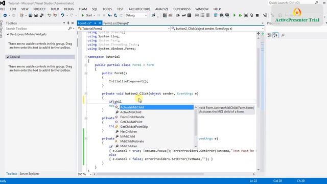The image size is (327, 184).
Task: Click the grey Stop icon beside Pause
Action: pyautogui.click(x=104, y=15)
